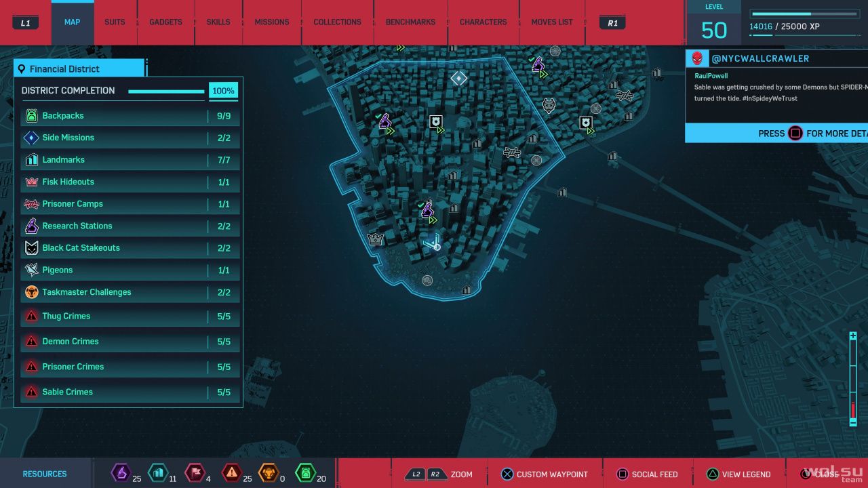This screenshot has height=488, width=868.
Task: Click the Backpacks 9/9 count
Action: [x=224, y=116]
